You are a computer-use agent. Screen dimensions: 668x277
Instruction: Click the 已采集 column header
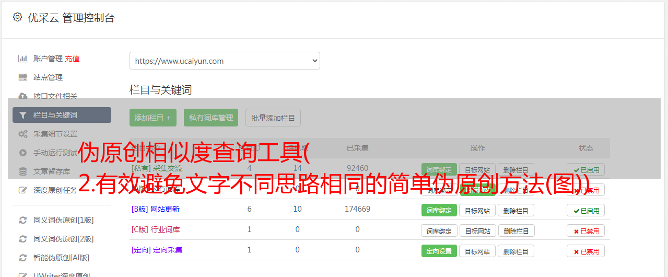click(358, 148)
